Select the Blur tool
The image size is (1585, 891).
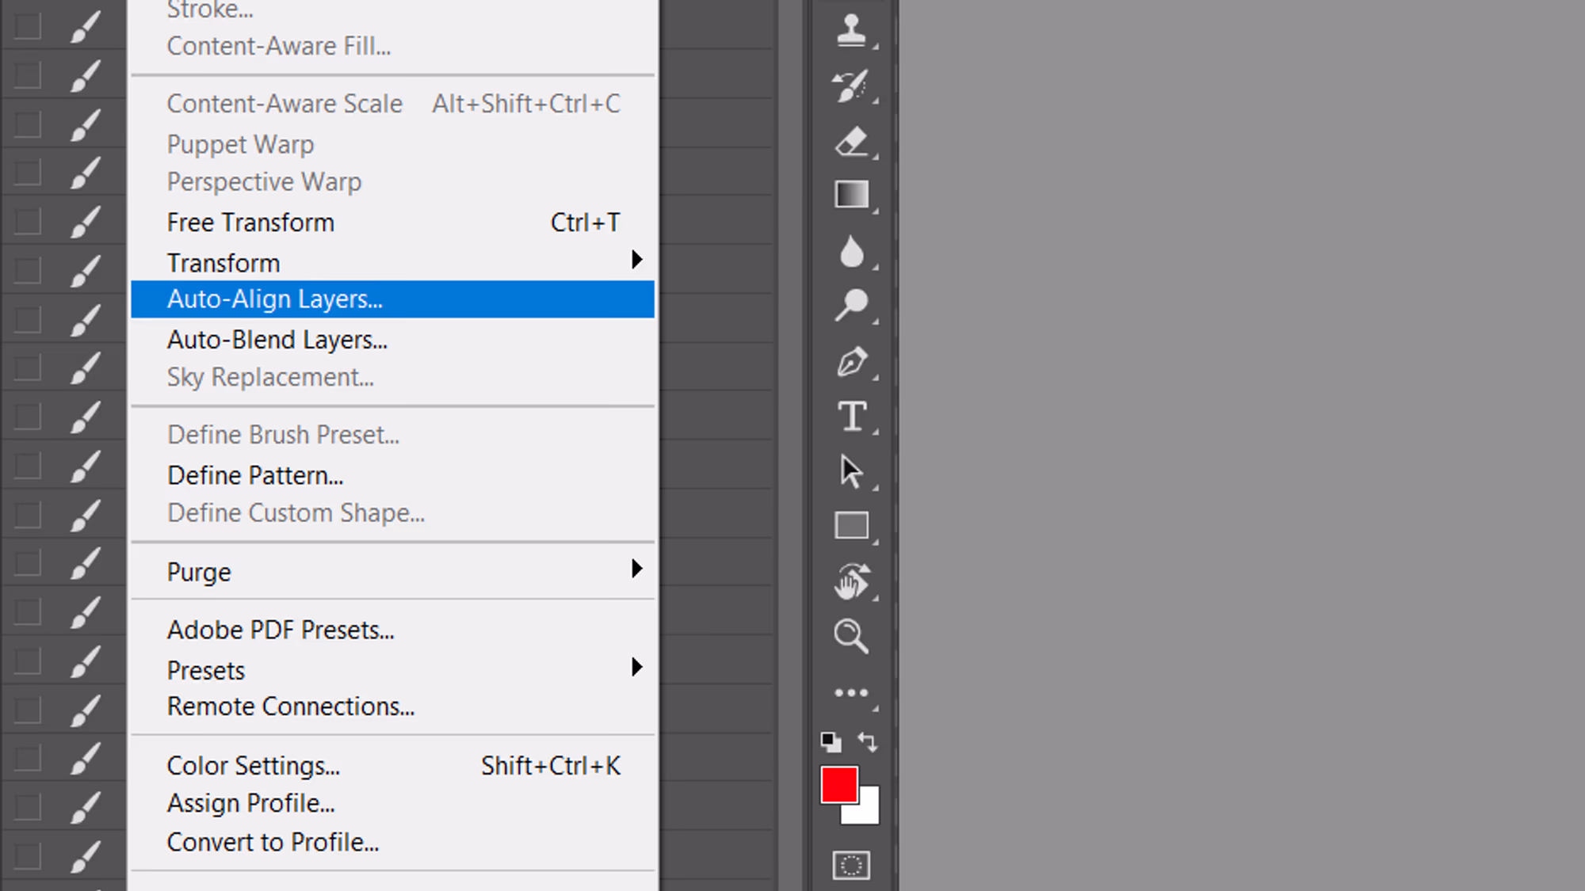point(851,252)
